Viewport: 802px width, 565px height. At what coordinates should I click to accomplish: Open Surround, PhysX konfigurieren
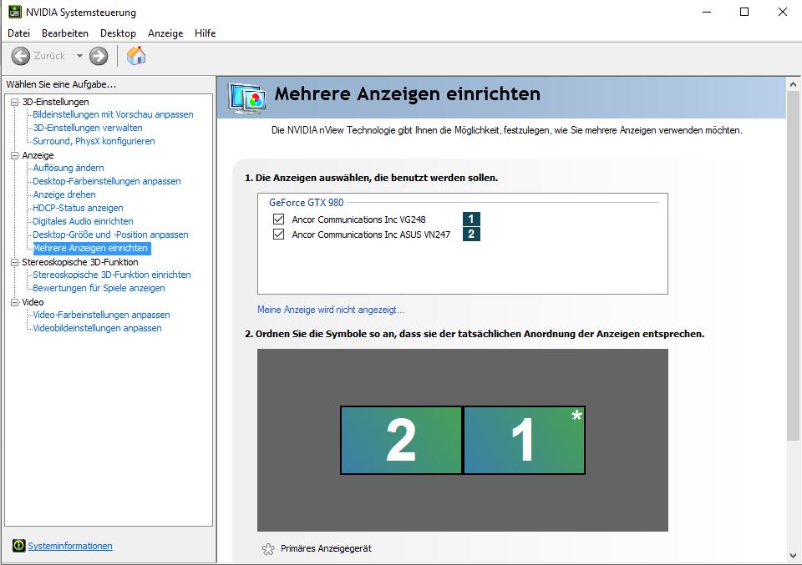(94, 141)
